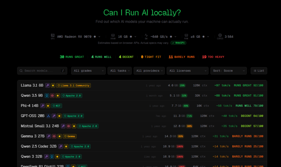This screenshot has height=167, width=281.
Task: Open the Sort: Score dropdown
Action: [x=229, y=71]
